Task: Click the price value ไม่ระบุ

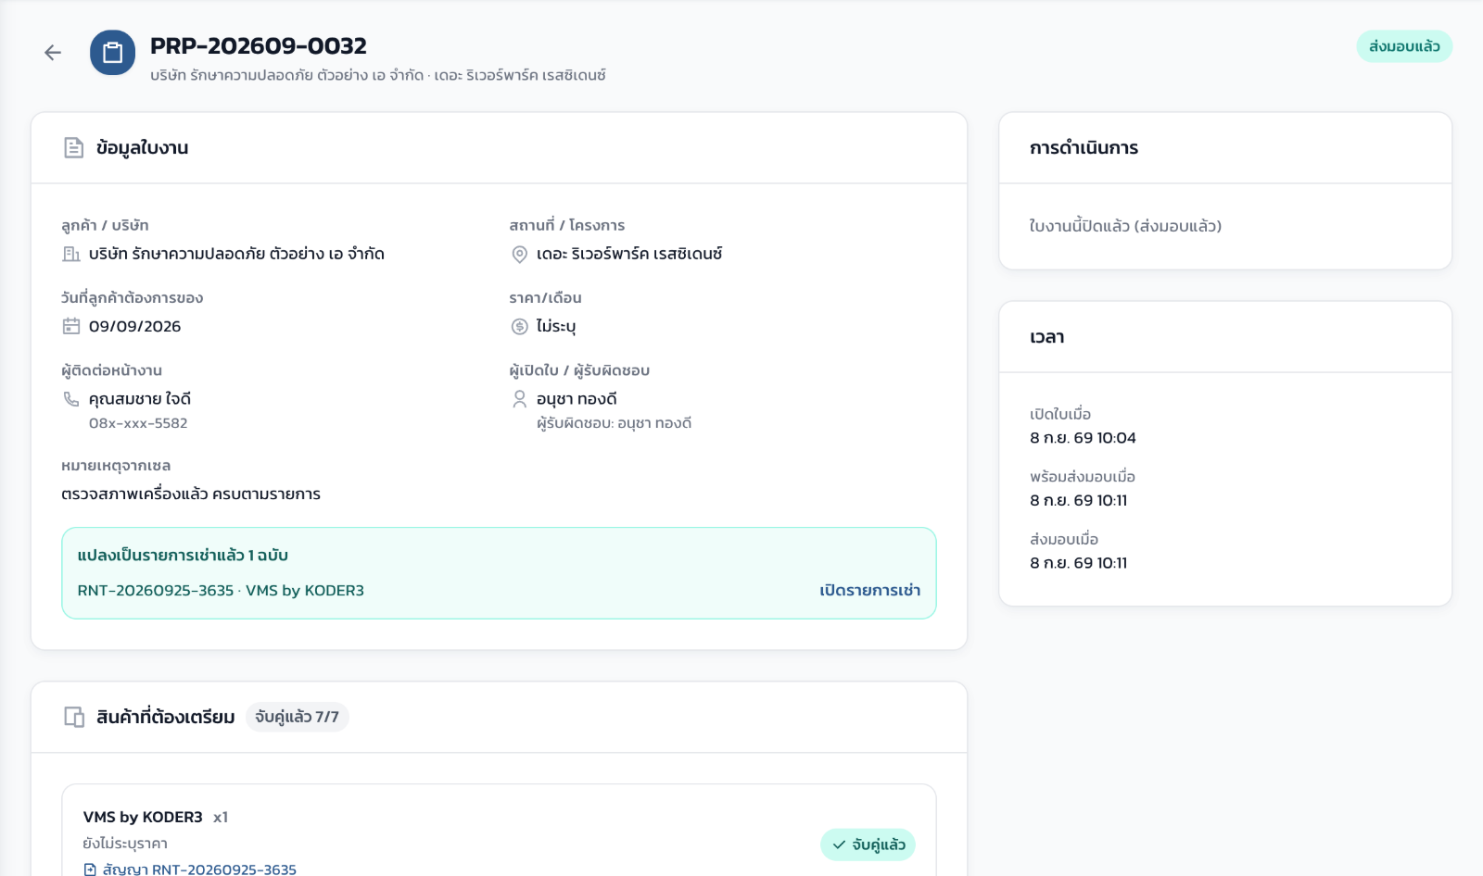Action: [556, 327]
